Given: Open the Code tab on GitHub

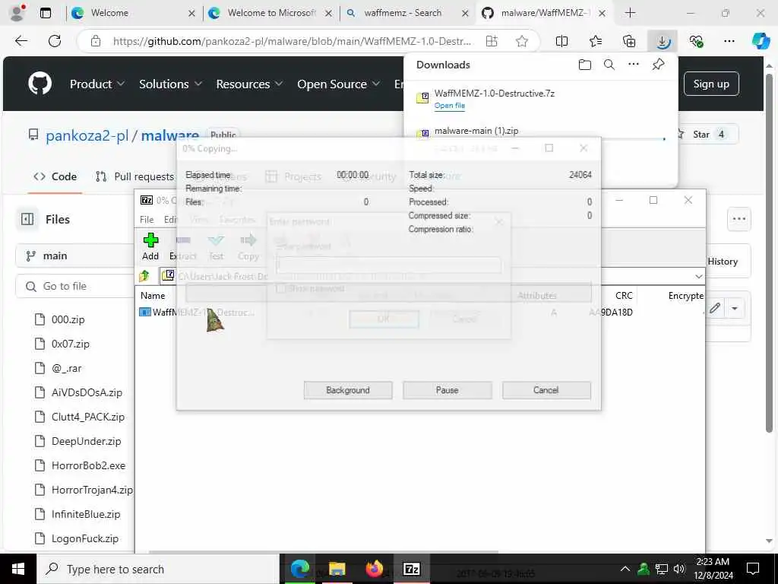Looking at the screenshot, I should 55,176.
